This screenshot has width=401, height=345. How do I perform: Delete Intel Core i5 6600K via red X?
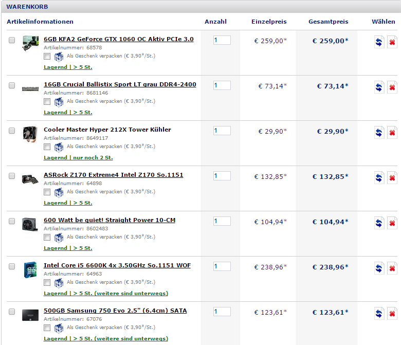point(392,268)
